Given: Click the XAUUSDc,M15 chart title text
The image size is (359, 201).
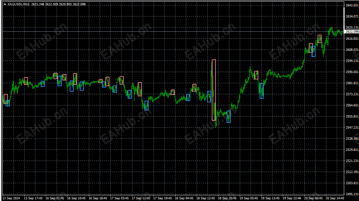Looking at the screenshot, I should click(19, 4).
